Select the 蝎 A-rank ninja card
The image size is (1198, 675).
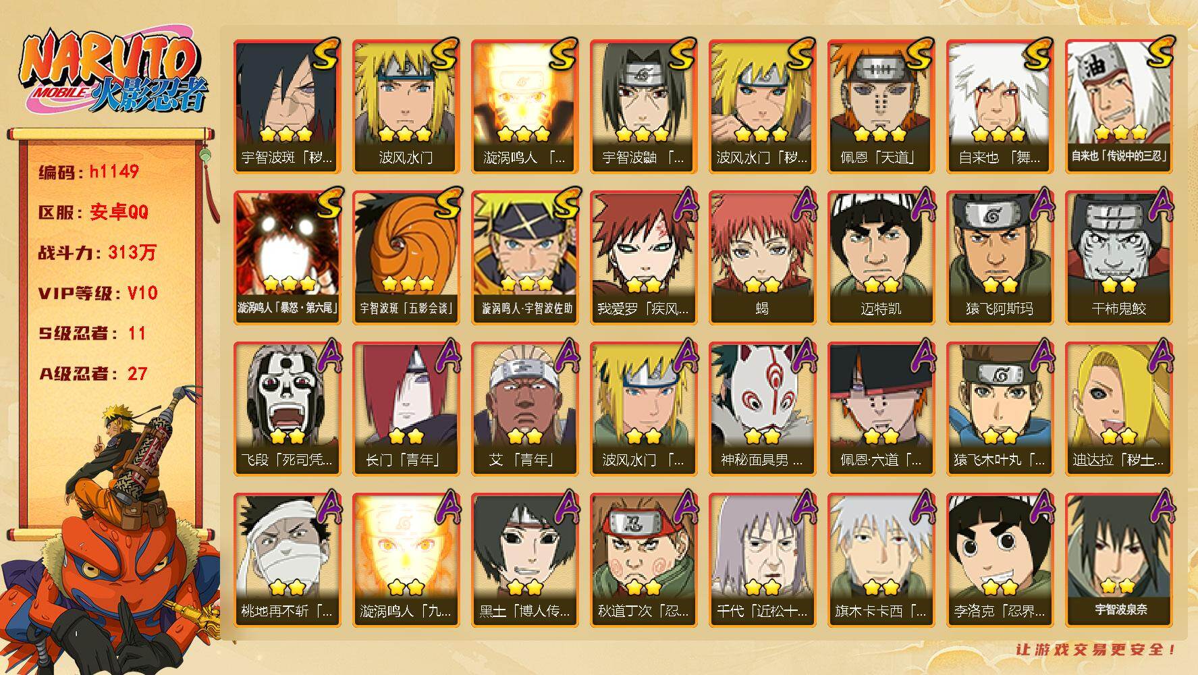[762, 257]
